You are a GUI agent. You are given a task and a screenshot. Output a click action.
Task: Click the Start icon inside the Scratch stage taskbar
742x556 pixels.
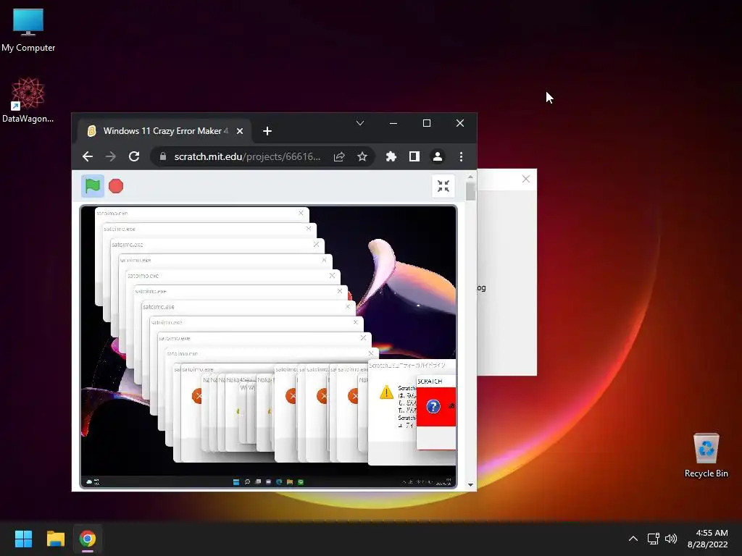click(236, 481)
